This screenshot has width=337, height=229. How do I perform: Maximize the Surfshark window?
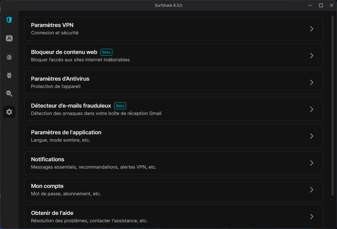[321, 5]
